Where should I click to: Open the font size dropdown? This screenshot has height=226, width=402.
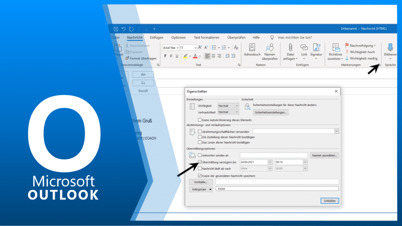point(195,48)
